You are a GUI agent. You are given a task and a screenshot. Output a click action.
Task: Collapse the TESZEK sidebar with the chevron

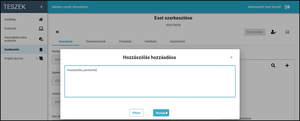[41, 7]
